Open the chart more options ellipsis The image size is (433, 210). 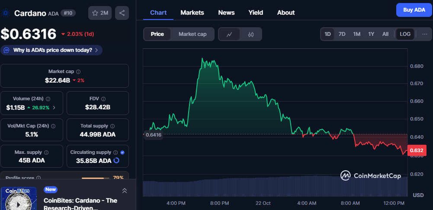[x=424, y=34]
